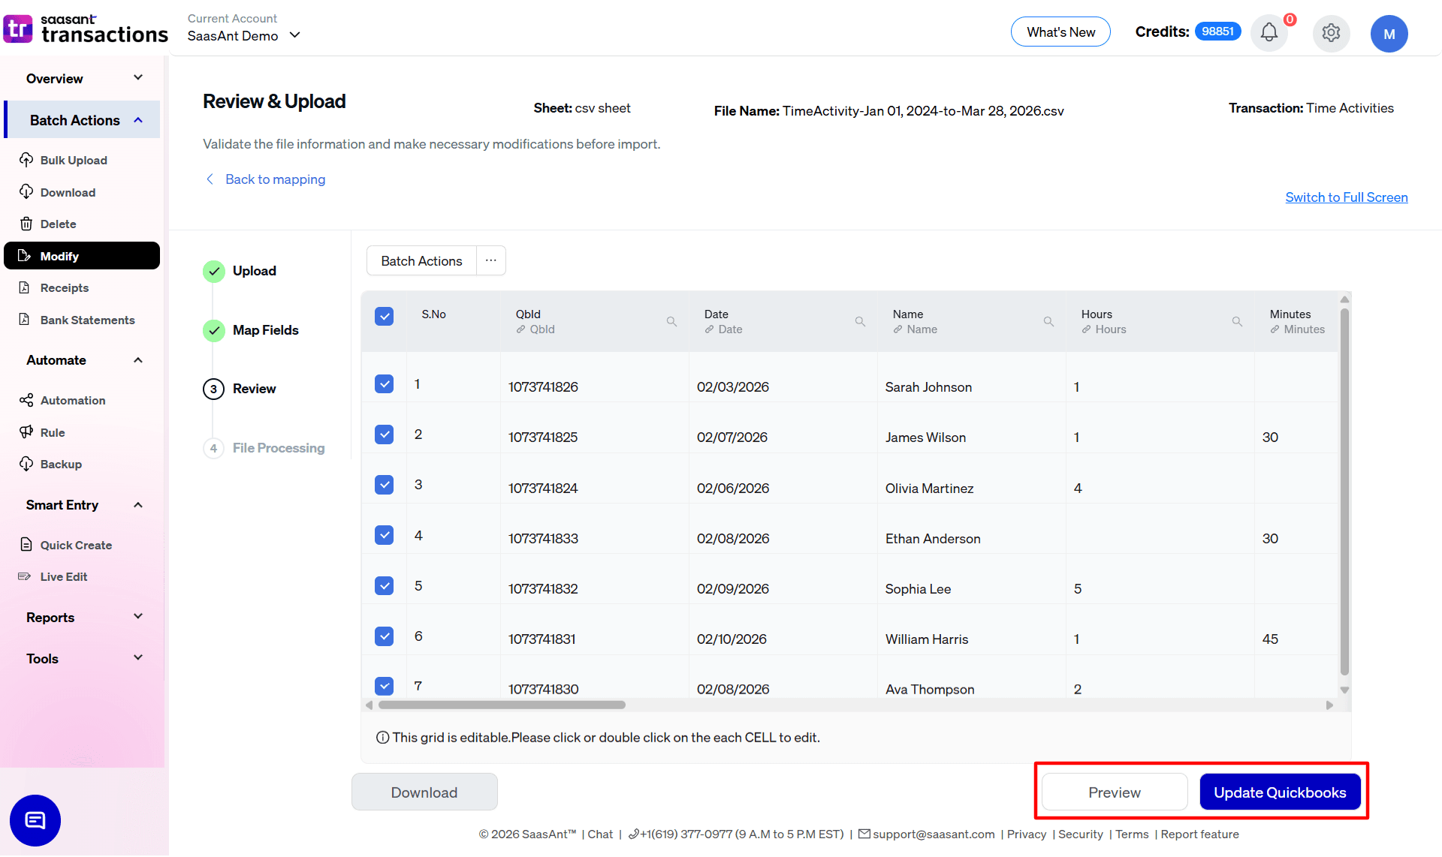Expand the SaasAnt Demo account dropdown
Viewport: 1442px width, 857px height.
(295, 35)
